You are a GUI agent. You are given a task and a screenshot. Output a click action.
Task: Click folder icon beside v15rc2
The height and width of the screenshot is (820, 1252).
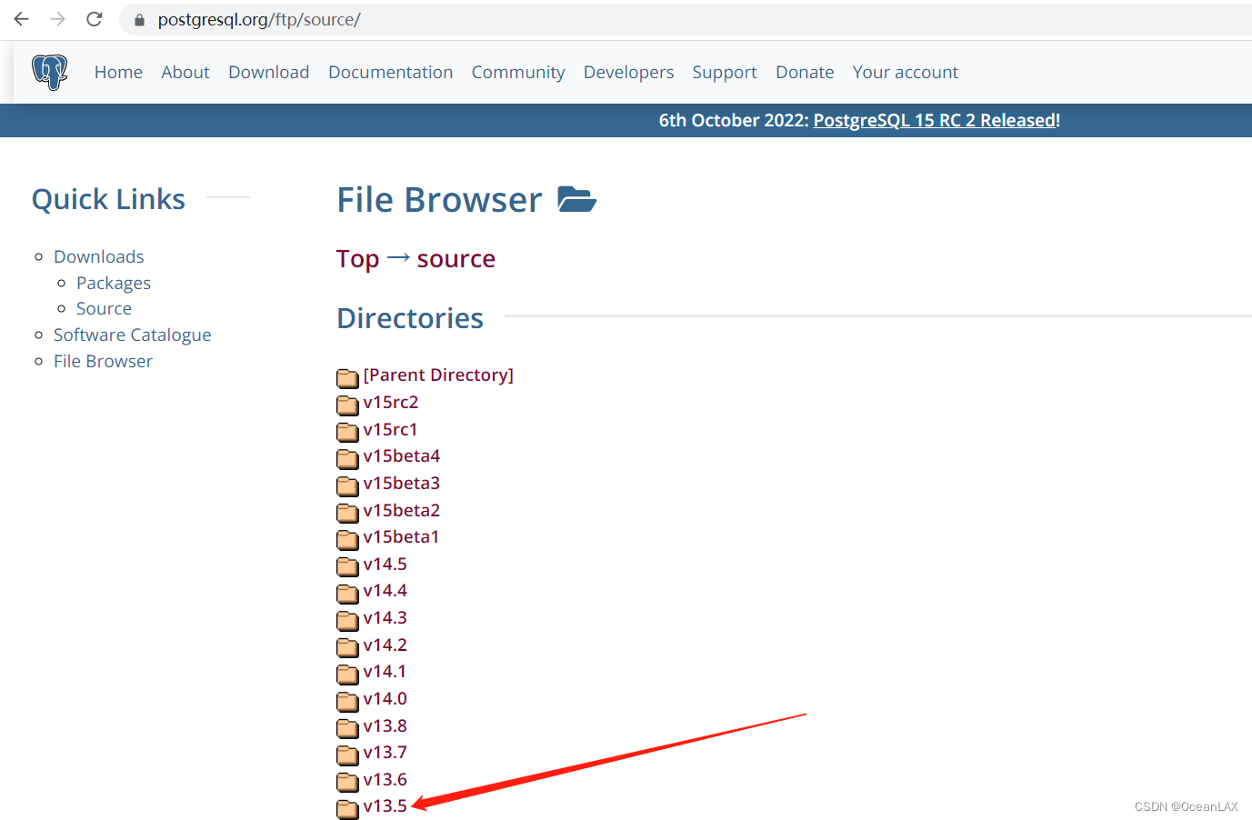point(347,405)
